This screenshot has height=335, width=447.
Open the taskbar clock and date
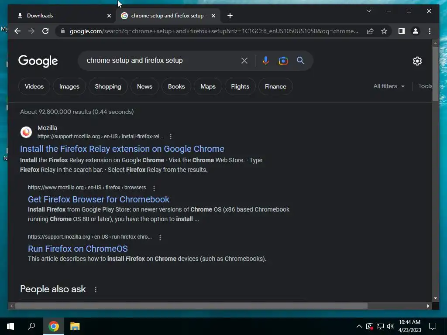[409, 326]
